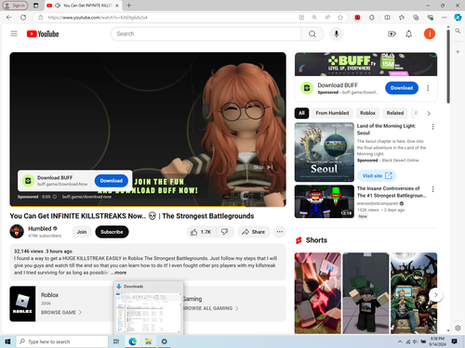The image size is (465, 348).
Task: Open Task View on taskbar
Action: click(116, 342)
